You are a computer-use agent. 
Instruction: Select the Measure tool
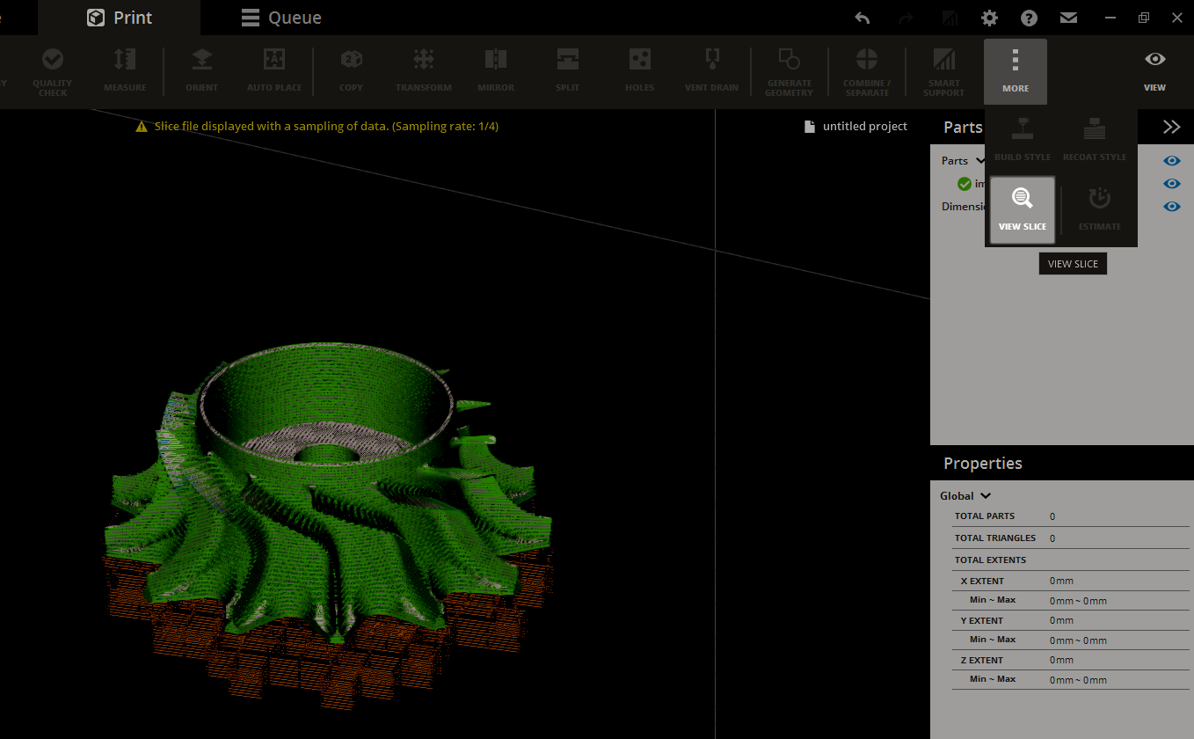[x=124, y=70]
